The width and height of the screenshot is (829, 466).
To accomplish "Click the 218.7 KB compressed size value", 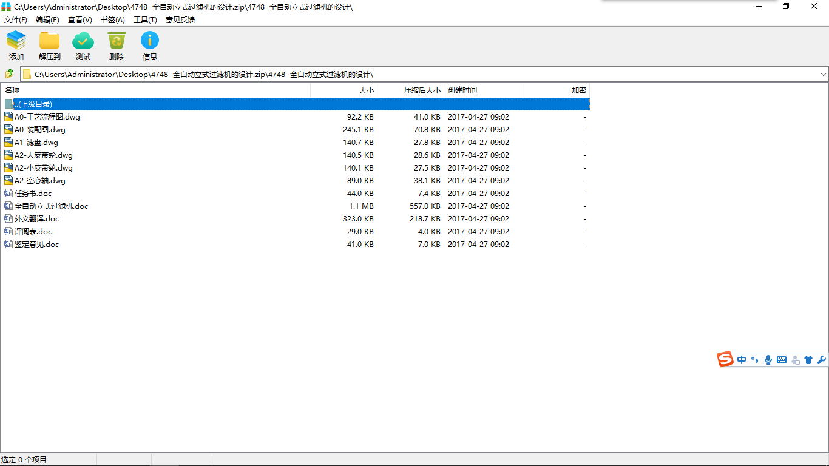I will pos(425,218).
